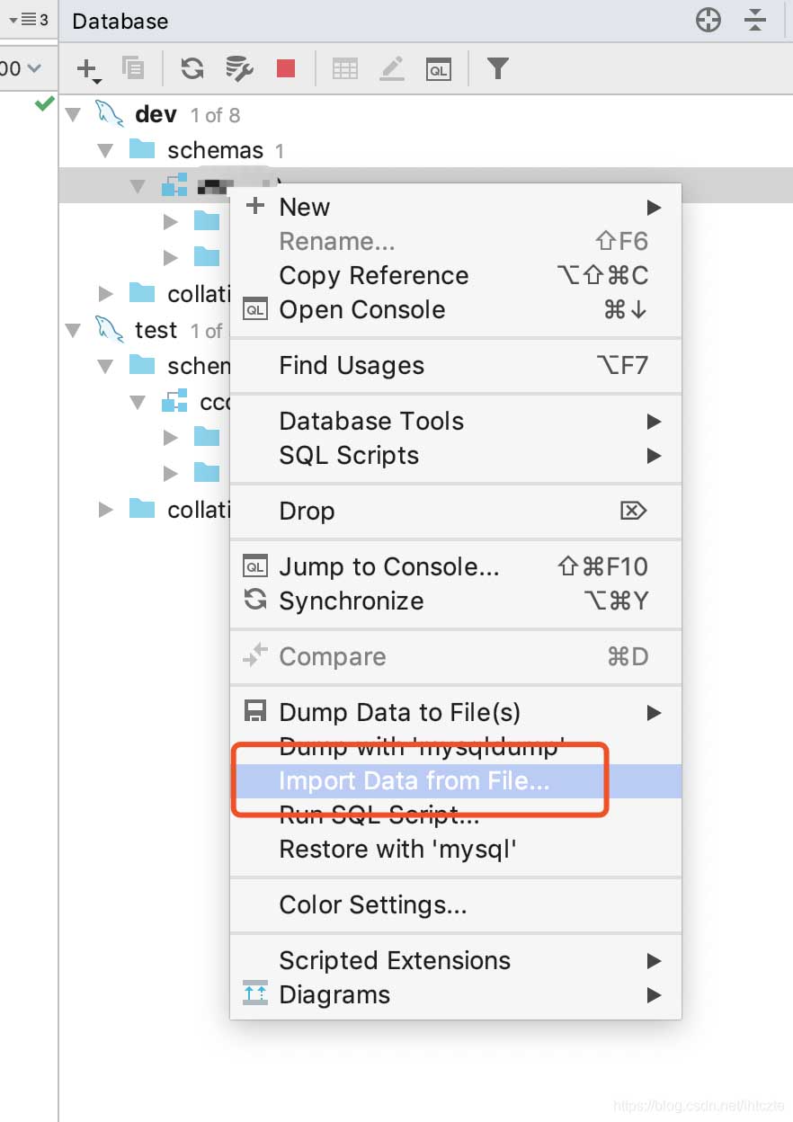The width and height of the screenshot is (793, 1122).
Task: Open the Diagrams submenu
Action: [x=334, y=994]
